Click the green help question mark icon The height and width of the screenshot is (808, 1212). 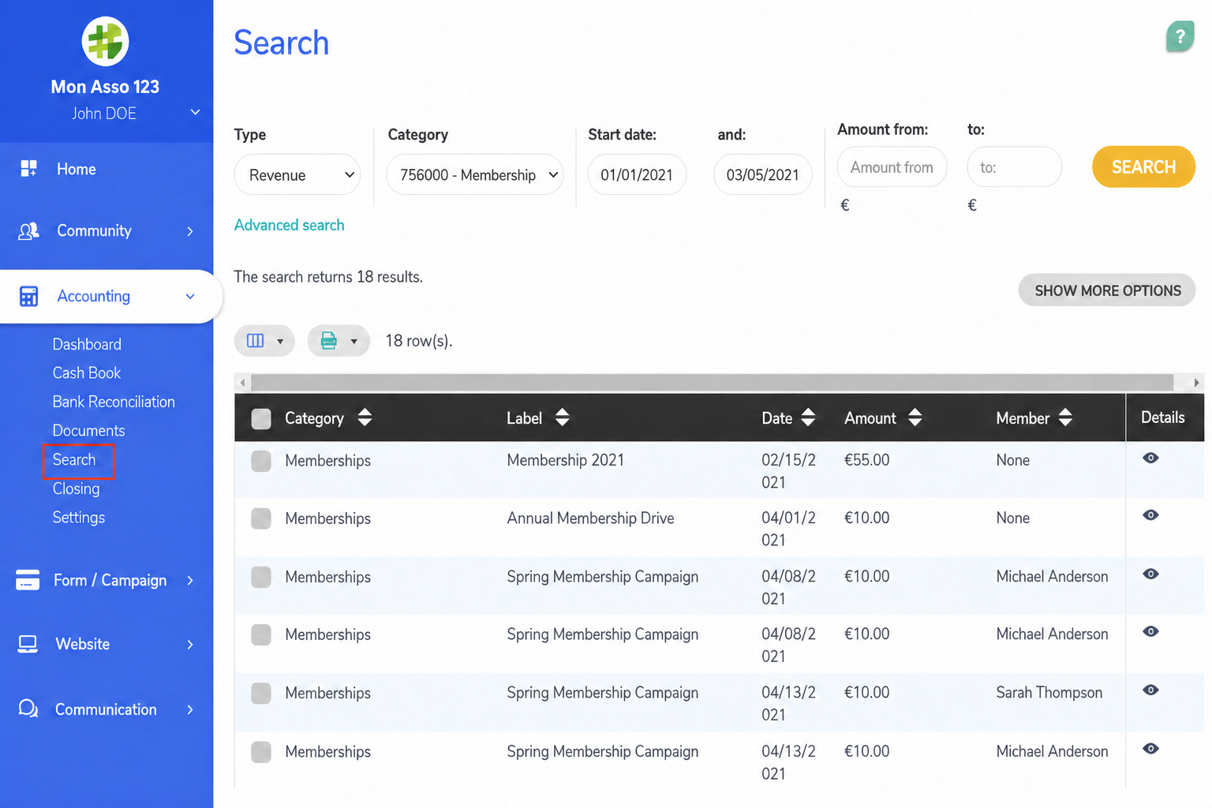click(x=1180, y=36)
